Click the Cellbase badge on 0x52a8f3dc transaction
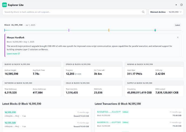Image resolution: width=186 pixels, height=132 pixels. [x=125, y=112]
